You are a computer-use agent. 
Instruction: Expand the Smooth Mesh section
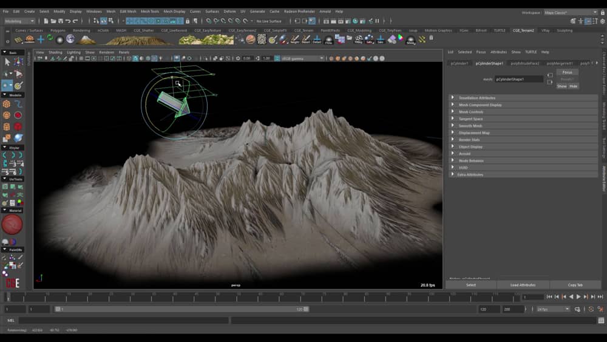coord(470,126)
